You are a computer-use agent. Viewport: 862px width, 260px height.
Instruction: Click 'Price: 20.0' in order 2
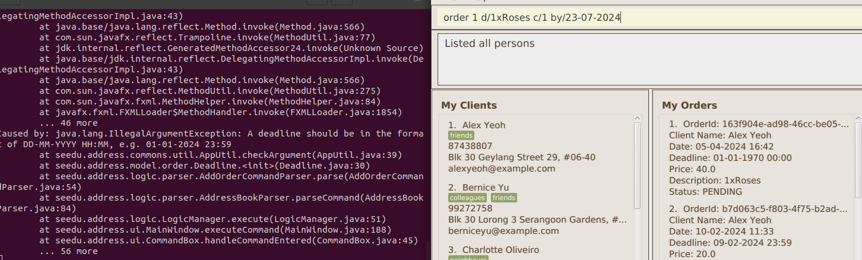[692, 254]
